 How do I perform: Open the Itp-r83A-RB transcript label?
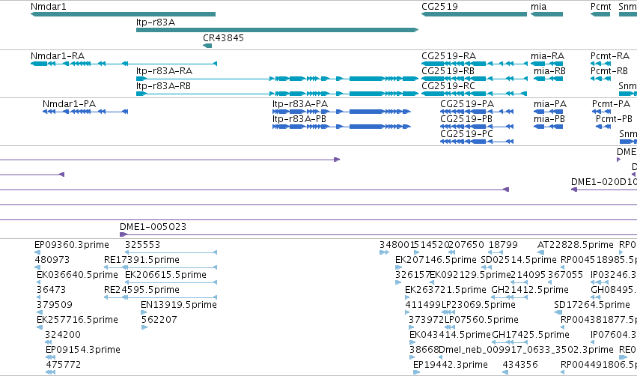(x=163, y=86)
